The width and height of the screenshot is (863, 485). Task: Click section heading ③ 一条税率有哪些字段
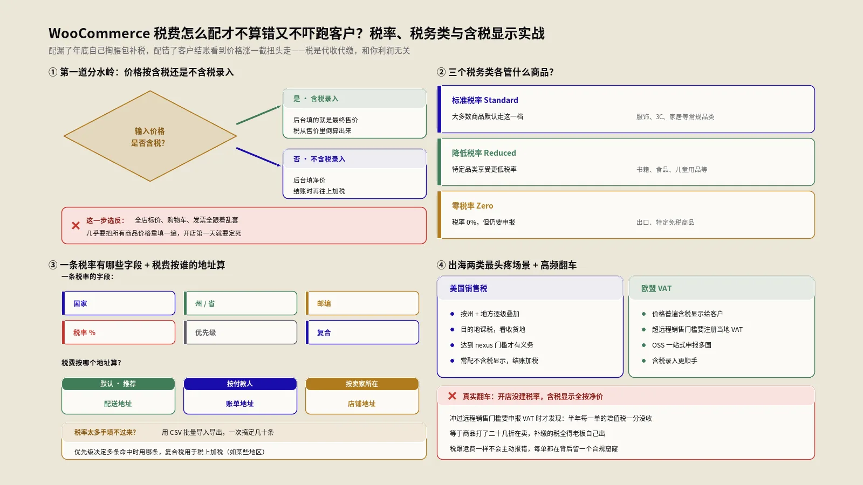click(x=136, y=265)
